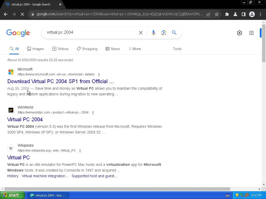Stop page loading with the X button
The image size is (266, 199).
click(22, 15)
